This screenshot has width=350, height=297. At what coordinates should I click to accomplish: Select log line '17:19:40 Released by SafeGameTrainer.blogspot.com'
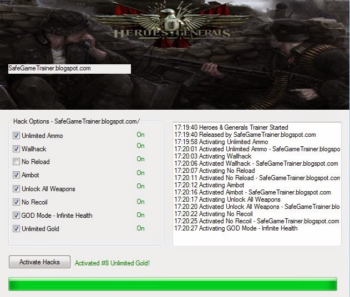pyautogui.click(x=245, y=135)
